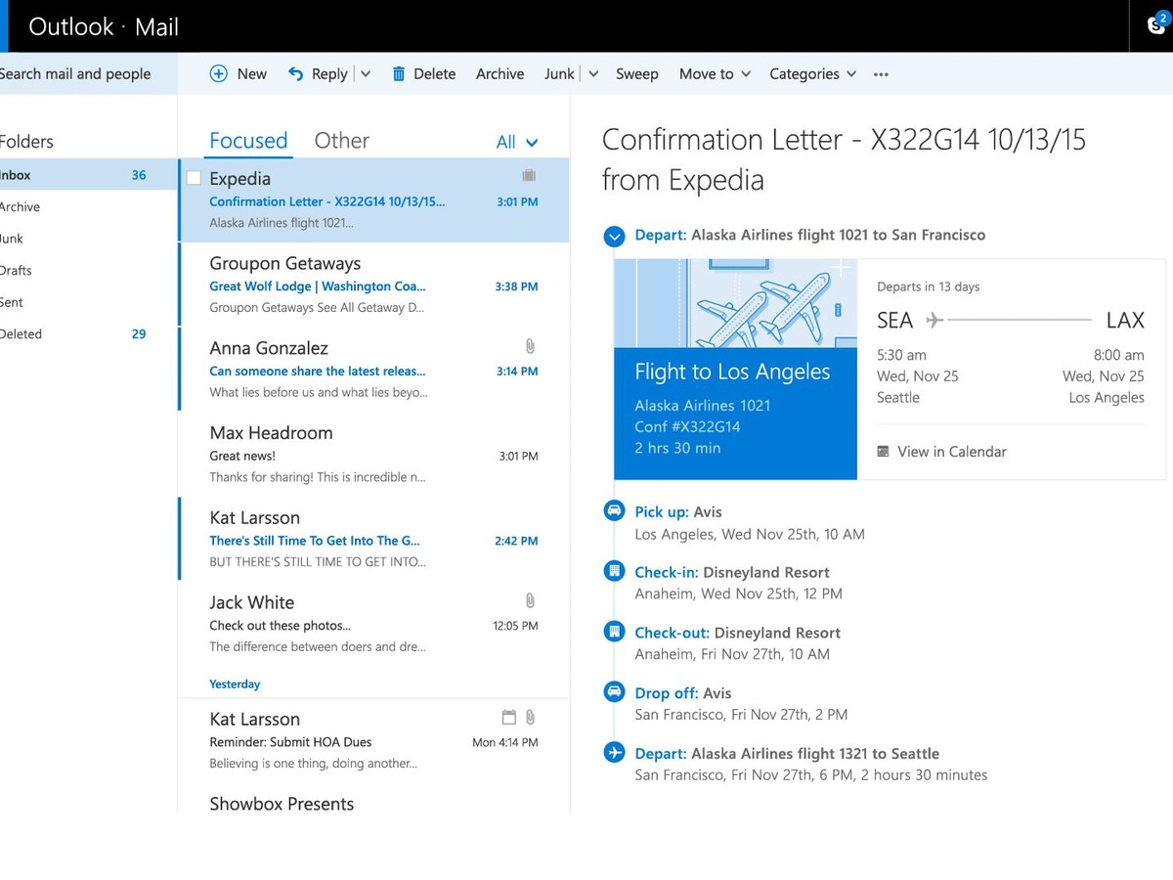Click the Archive toolbar button
This screenshot has width=1173, height=880.
coord(500,74)
